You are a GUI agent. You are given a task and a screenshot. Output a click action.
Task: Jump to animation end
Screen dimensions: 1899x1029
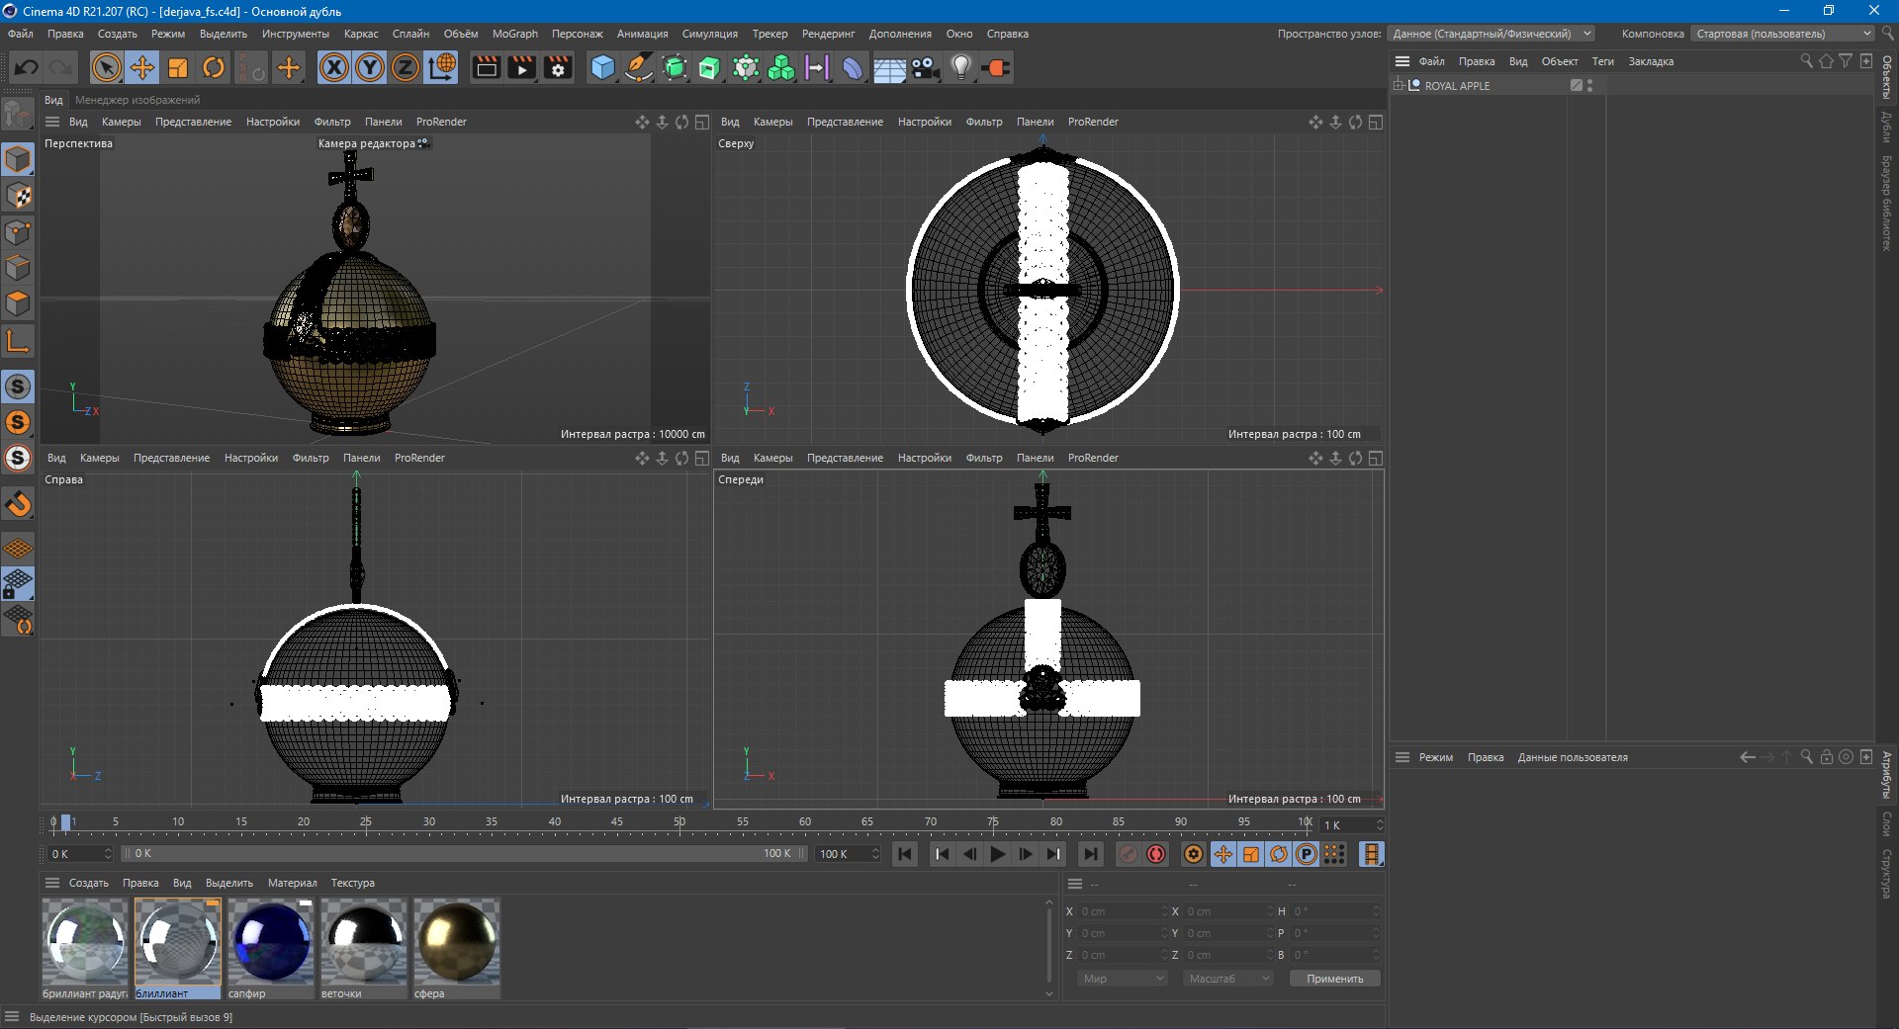[1090, 854]
